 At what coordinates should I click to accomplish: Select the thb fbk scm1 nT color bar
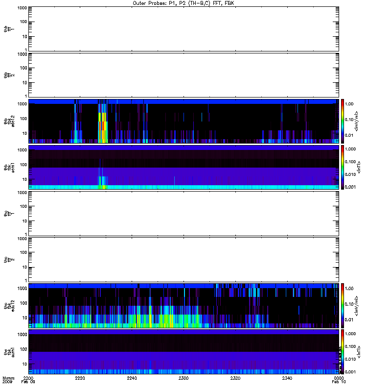click(x=343, y=167)
